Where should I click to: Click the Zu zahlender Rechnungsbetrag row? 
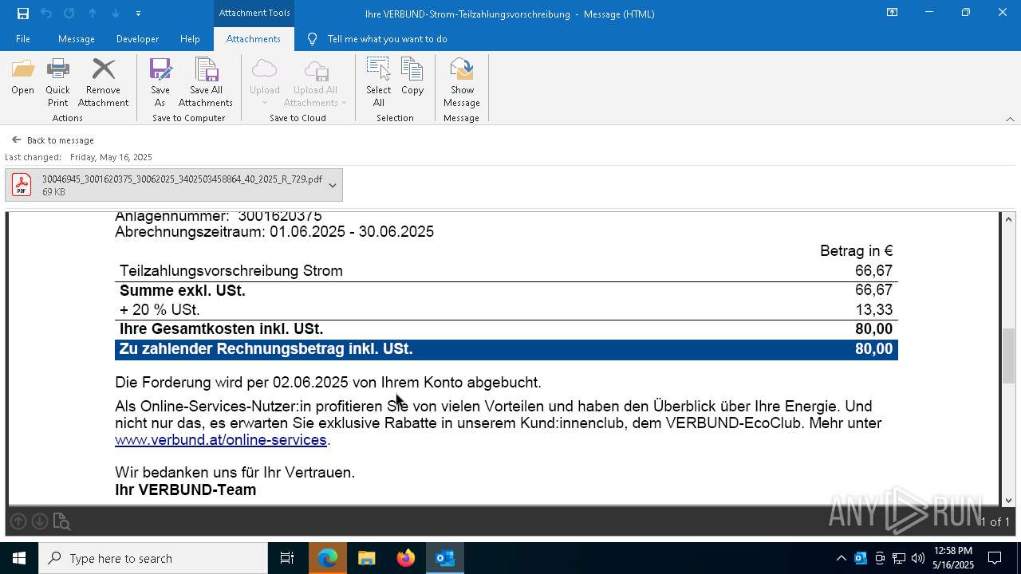(x=507, y=349)
